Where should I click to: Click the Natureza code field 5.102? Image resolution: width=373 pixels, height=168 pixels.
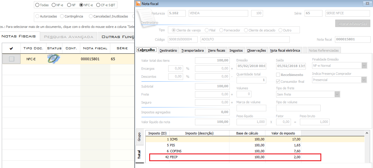(x=177, y=13)
